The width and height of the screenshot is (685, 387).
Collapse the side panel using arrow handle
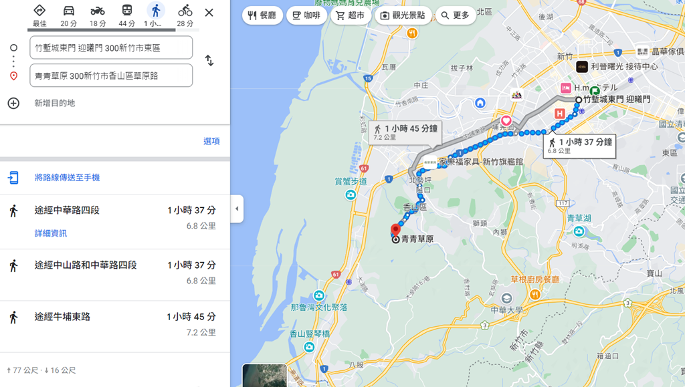click(237, 209)
